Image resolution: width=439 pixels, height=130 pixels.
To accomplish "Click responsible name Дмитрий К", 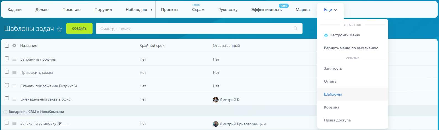I will tap(230, 100).
